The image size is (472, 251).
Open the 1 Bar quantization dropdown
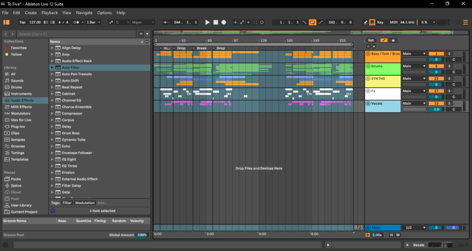coord(94,22)
